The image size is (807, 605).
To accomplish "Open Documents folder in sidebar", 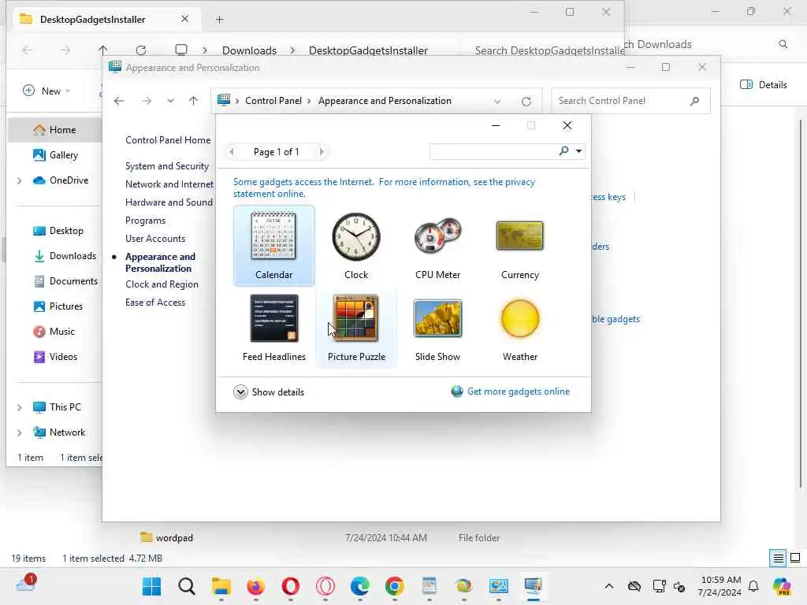I will (65, 281).
